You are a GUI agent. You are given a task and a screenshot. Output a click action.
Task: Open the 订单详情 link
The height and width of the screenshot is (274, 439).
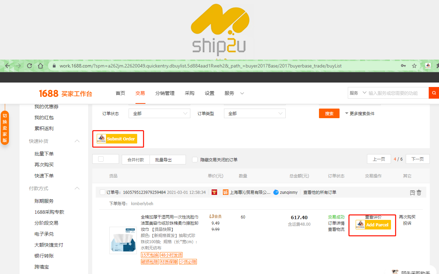(x=336, y=223)
